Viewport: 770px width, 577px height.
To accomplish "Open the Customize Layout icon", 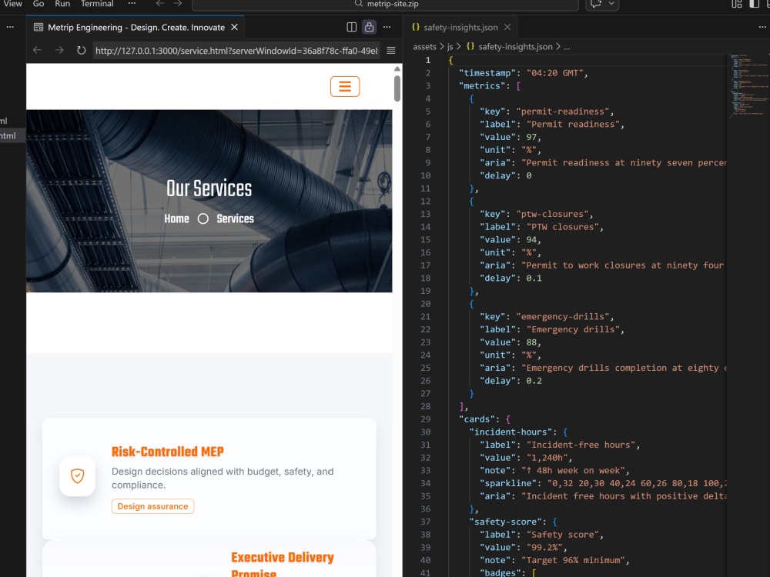I will (737, 4).
